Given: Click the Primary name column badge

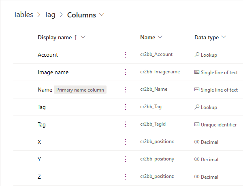Looking at the screenshot, I should coord(80,90).
